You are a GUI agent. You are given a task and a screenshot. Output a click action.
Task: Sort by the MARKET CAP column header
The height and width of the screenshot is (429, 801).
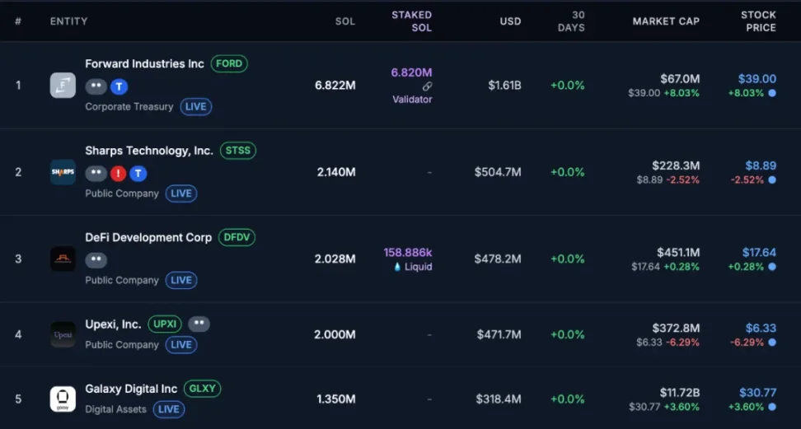(665, 21)
